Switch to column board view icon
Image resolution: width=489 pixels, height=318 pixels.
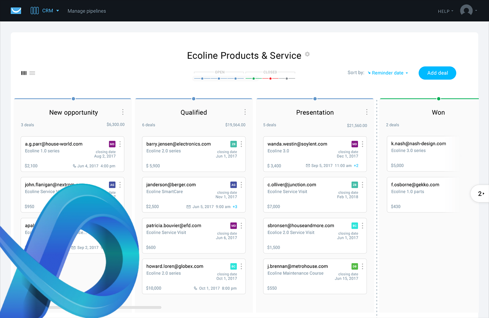(24, 73)
